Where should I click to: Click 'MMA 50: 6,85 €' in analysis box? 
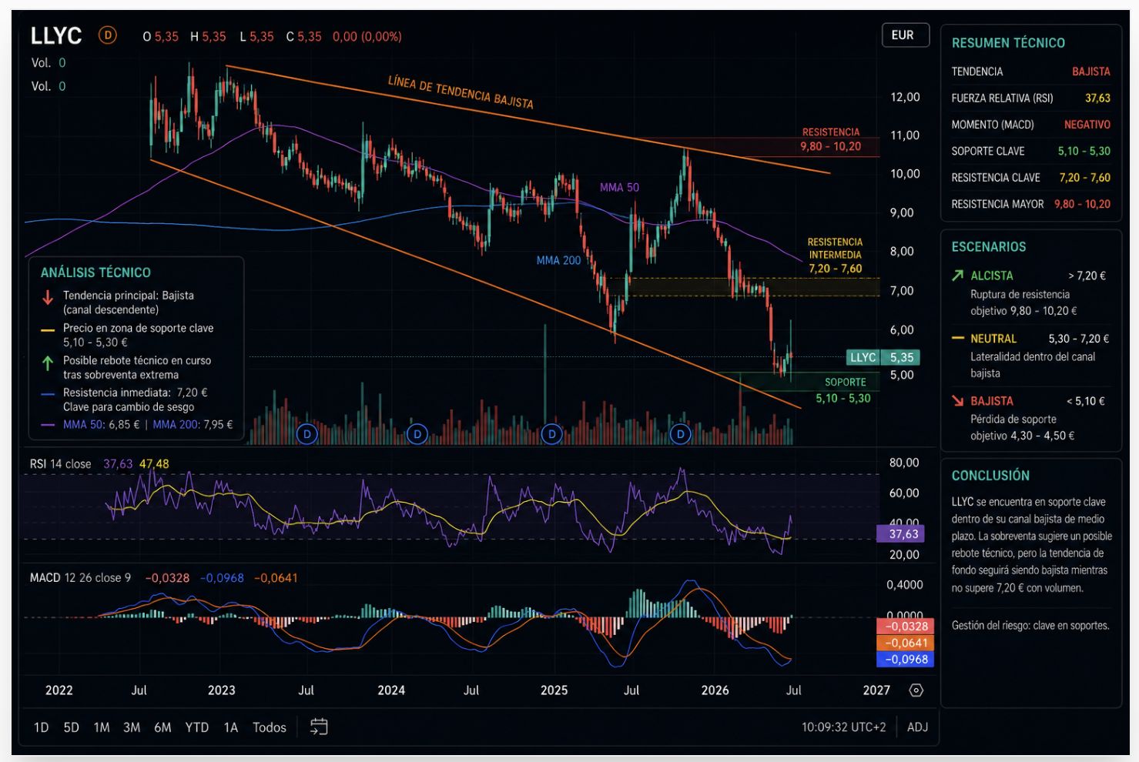(102, 424)
